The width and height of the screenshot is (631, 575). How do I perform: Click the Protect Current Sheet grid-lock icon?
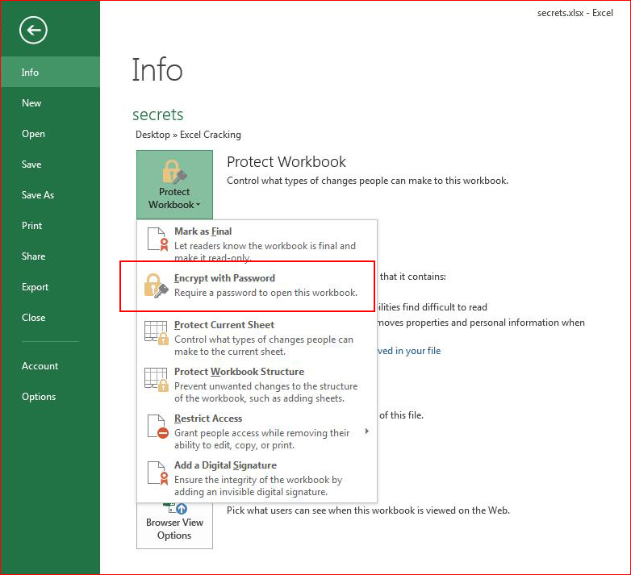(157, 333)
